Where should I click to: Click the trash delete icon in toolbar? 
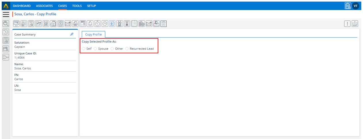[x=164, y=24]
